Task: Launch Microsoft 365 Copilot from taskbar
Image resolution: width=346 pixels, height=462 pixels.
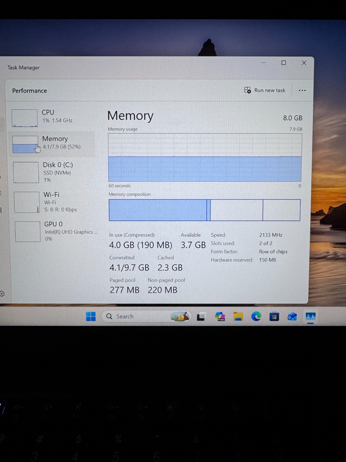Action: coord(220,317)
